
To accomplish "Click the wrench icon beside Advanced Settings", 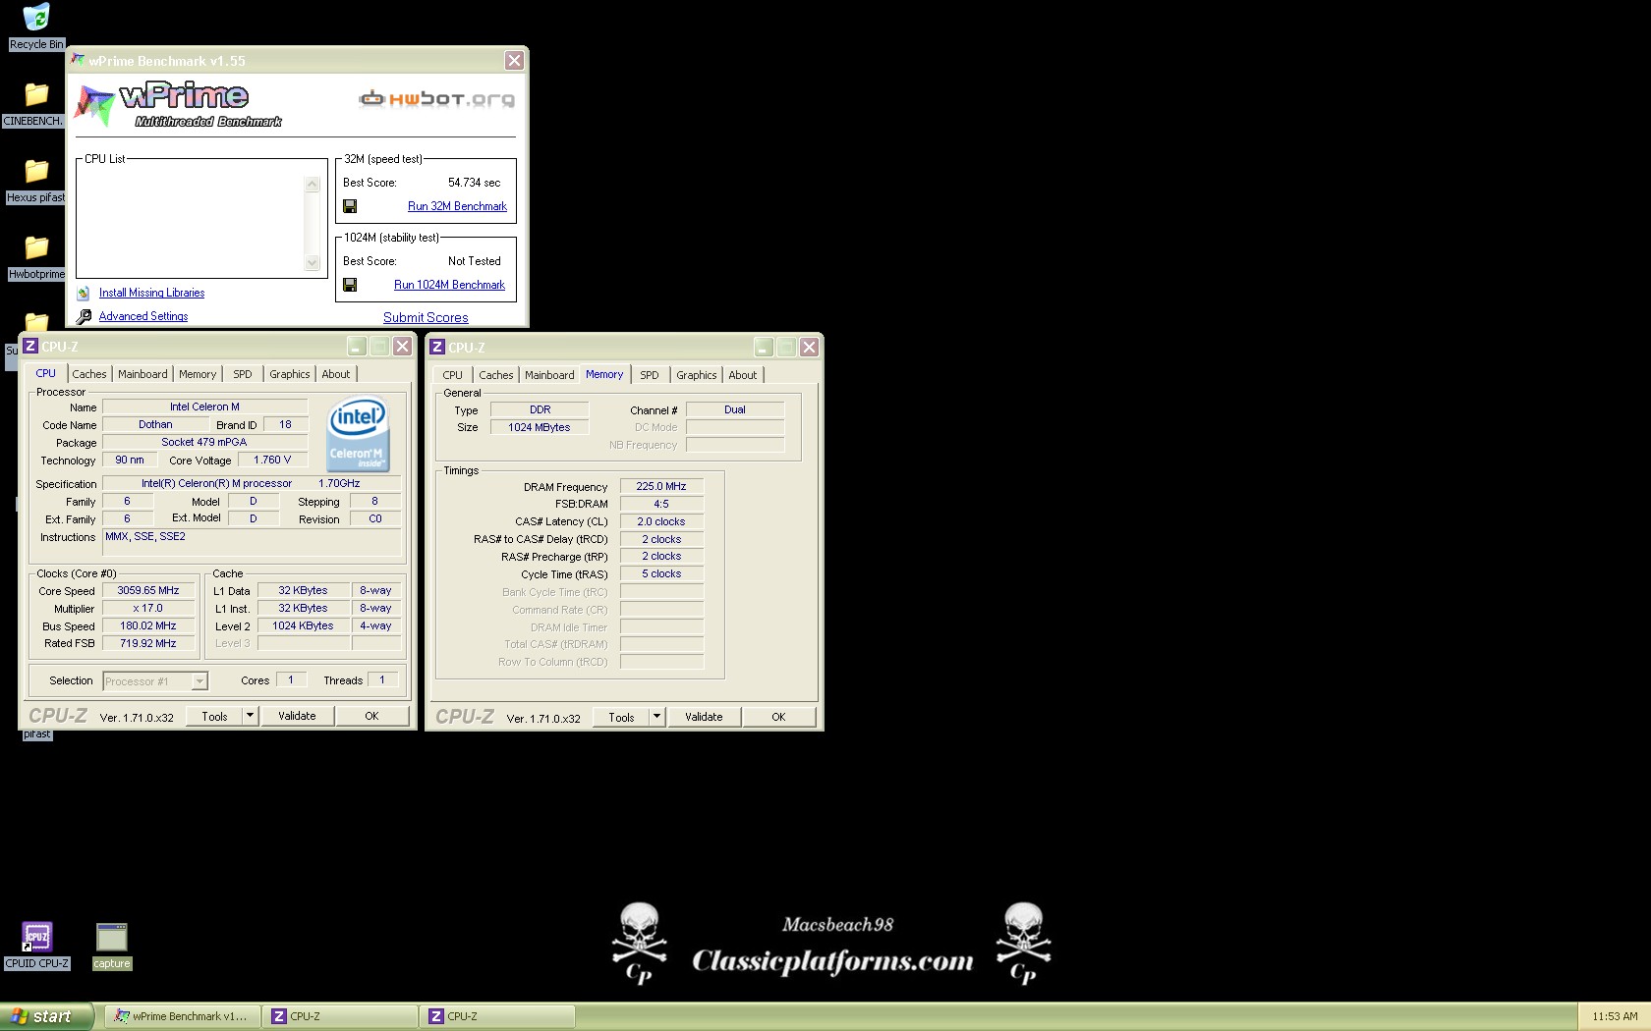I will pos(84,316).
